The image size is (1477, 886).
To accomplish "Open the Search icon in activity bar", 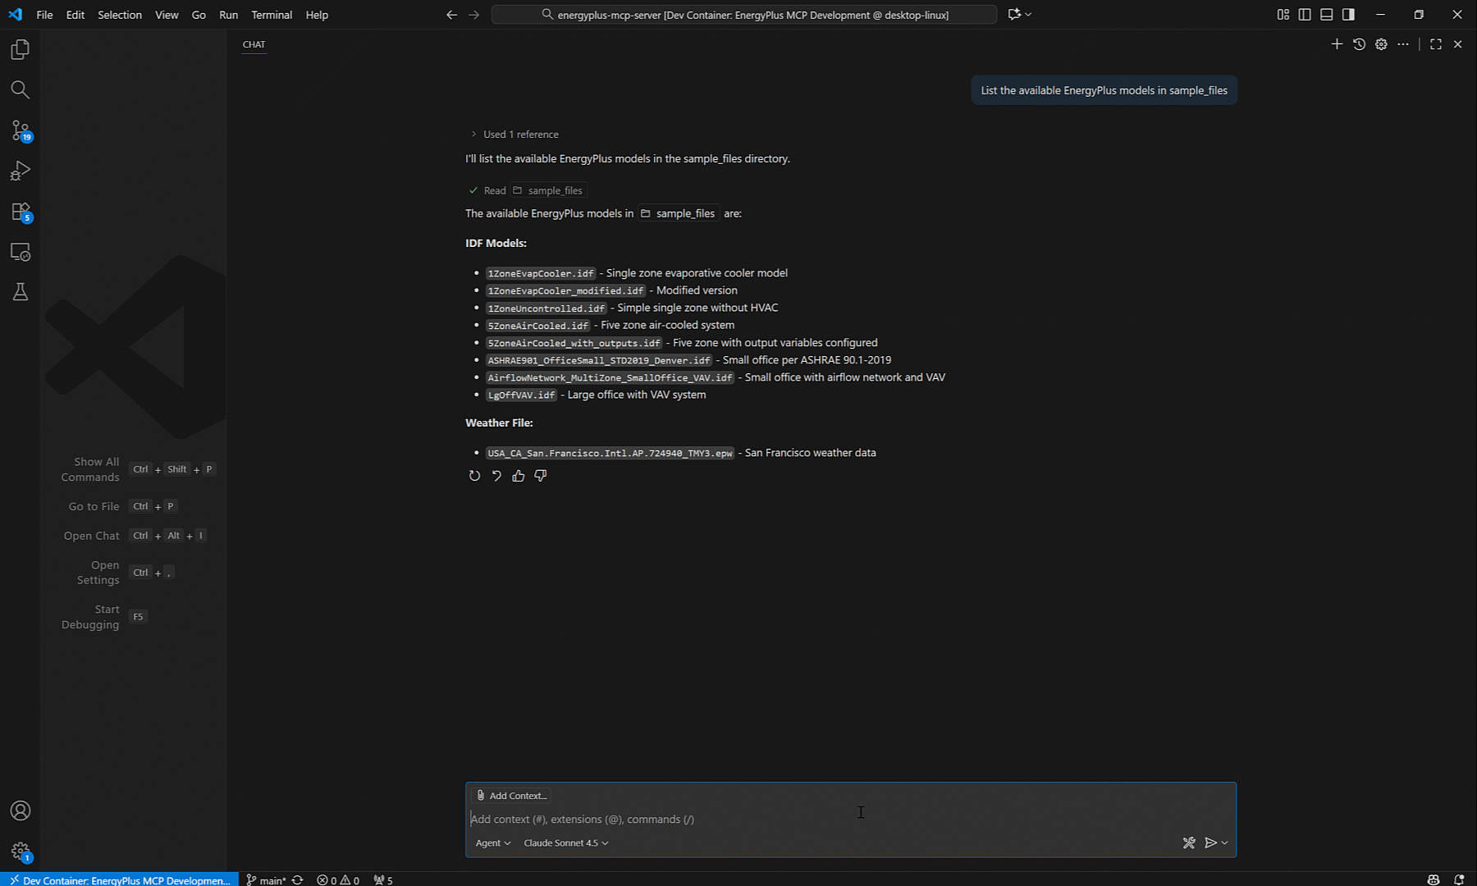I will [20, 90].
